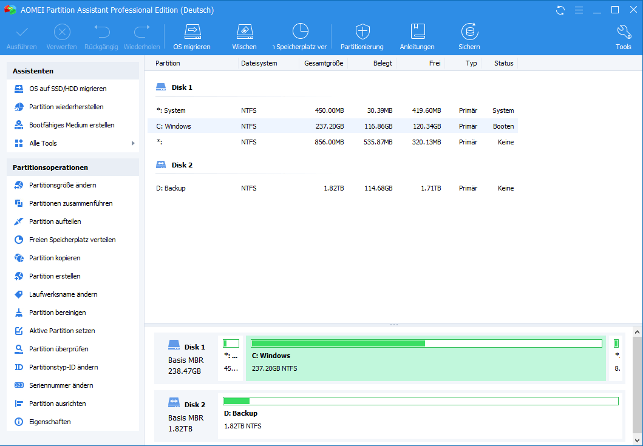Click the refresh icon in title bar
The height and width of the screenshot is (446, 643).
click(x=560, y=10)
